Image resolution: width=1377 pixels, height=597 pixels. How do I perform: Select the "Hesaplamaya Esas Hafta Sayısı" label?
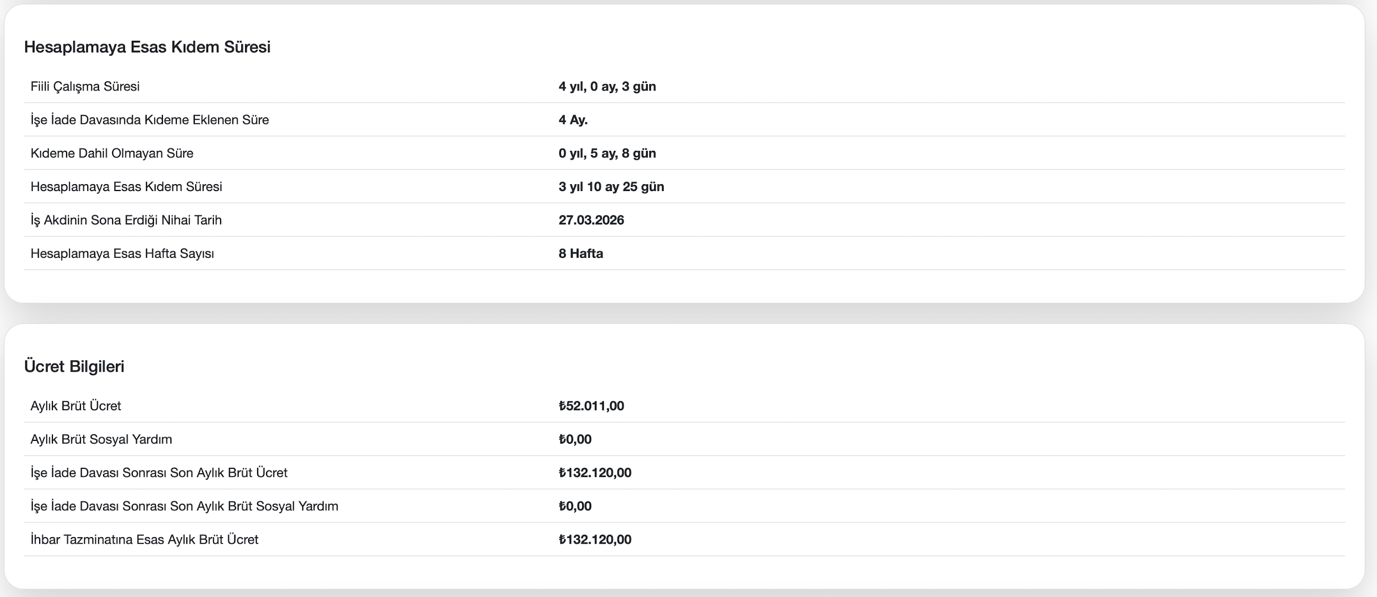(122, 254)
